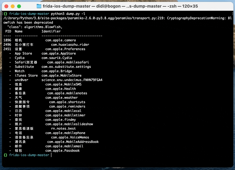The image size is (235, 170).
Task: Click the green braces icon at the bottom prompt
Action: point(5,155)
